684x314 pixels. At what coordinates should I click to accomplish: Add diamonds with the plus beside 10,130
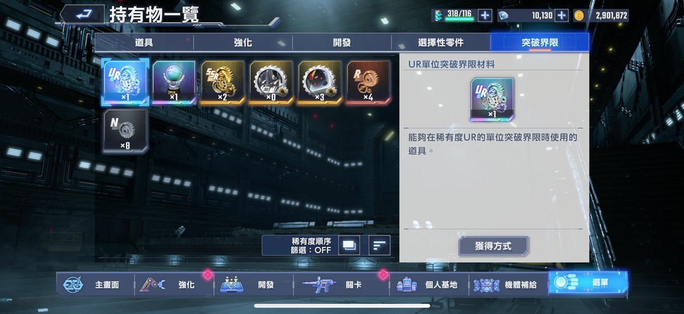pyautogui.click(x=561, y=15)
